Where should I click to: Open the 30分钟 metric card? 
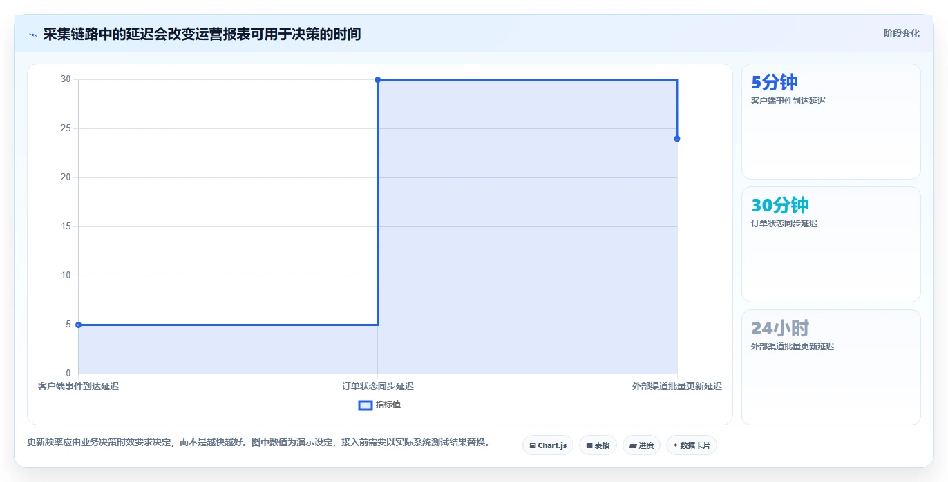[831, 244]
